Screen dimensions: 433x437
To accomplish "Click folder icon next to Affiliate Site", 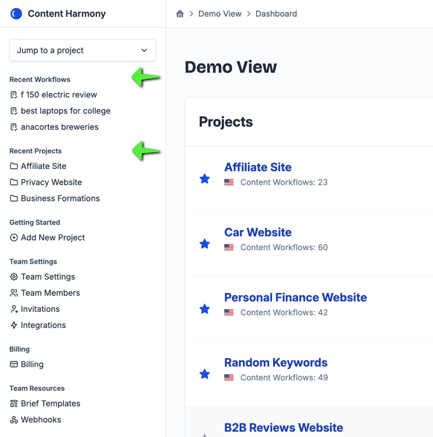I will [14, 166].
